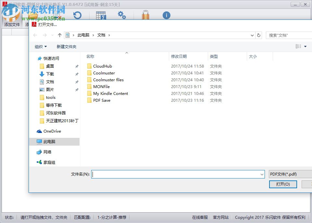Screen dimensions: 312x223
Task: Visit the 官方网站 link in status bar
Action: tap(221, 217)
